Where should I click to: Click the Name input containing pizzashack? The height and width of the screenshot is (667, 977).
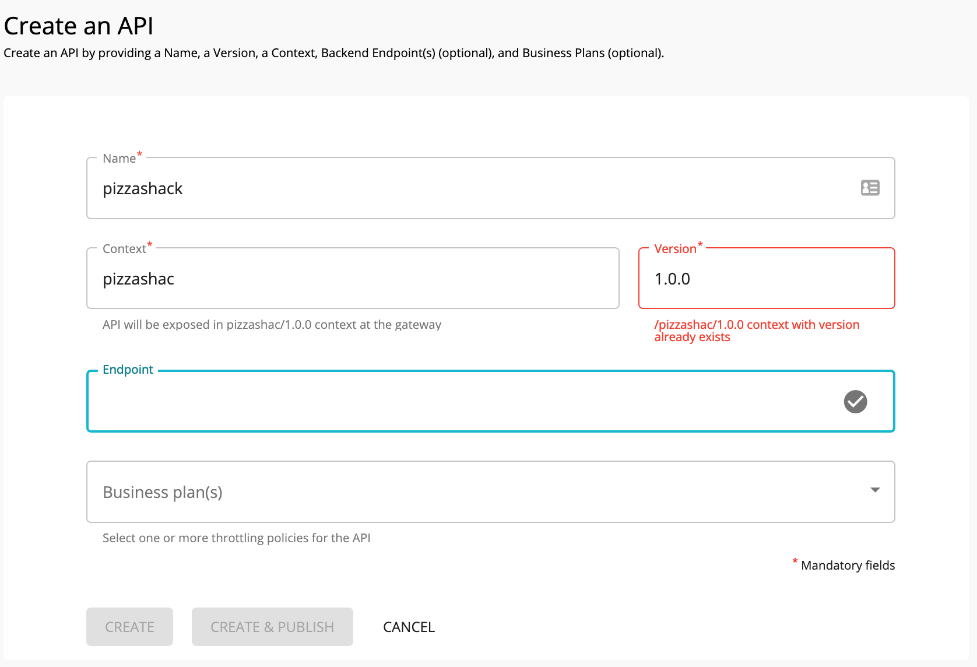pyautogui.click(x=490, y=188)
